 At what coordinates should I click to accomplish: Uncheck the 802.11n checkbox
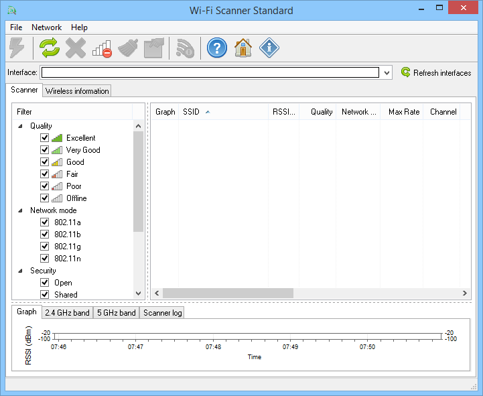(45, 258)
